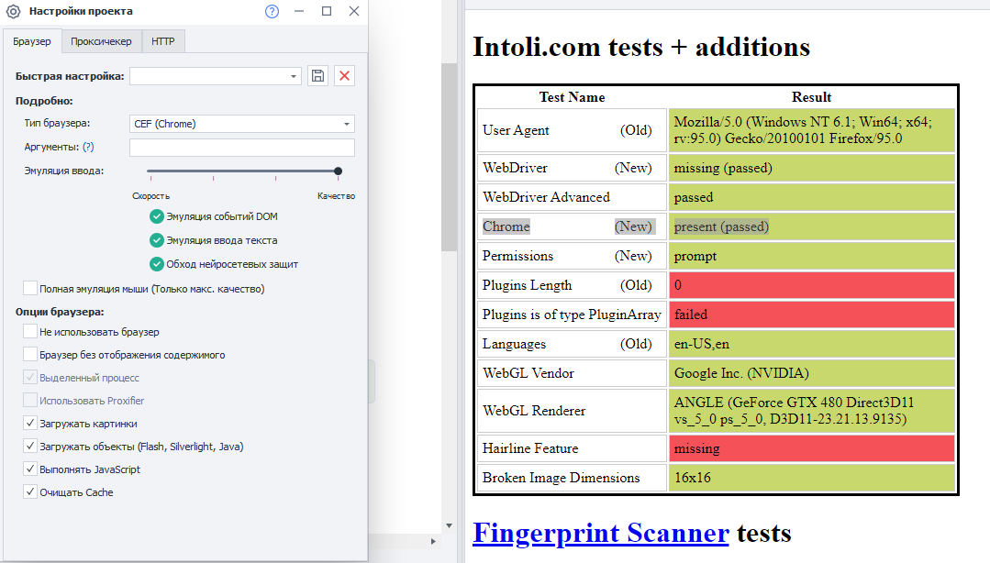Delete the quick setting with red X
This screenshot has height=563, width=990.
pos(344,76)
